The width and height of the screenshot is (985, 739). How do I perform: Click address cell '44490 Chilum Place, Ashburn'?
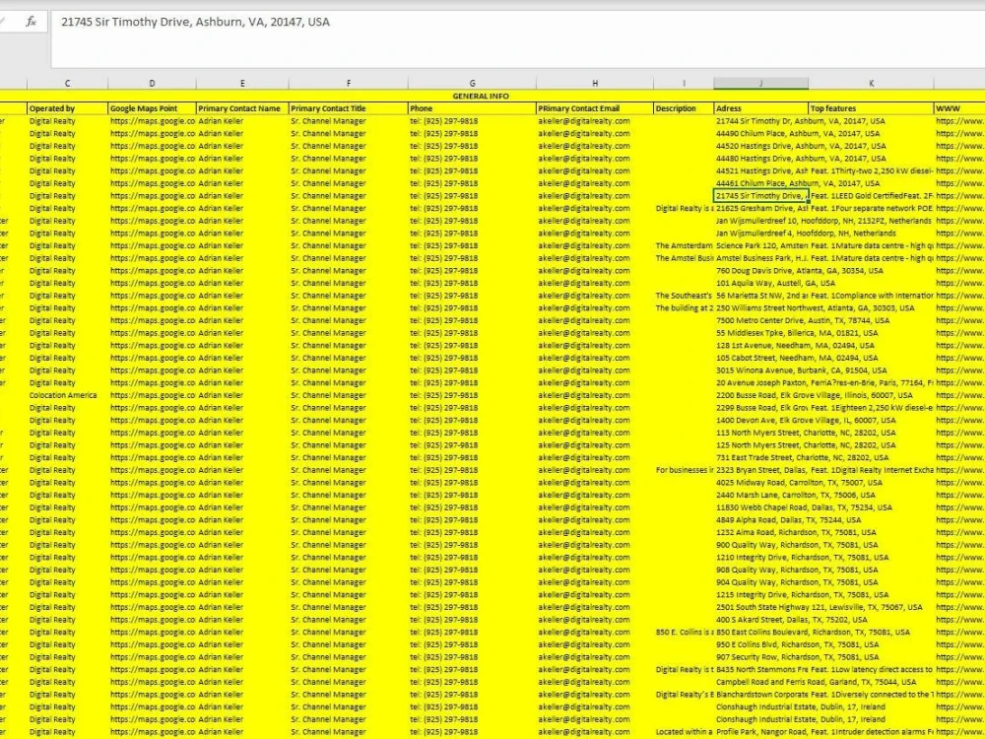click(x=761, y=134)
